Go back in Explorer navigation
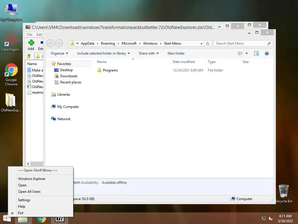Image resolution: width=298 pixels, height=224 pixels. click(x=50, y=43)
